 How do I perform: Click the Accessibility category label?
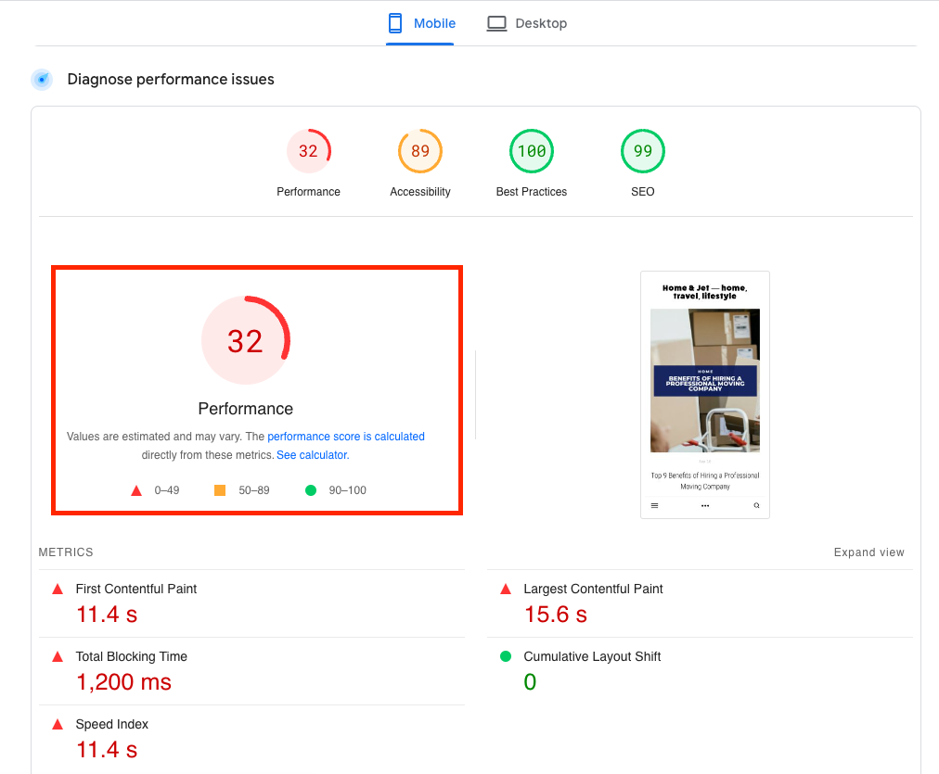pos(419,191)
